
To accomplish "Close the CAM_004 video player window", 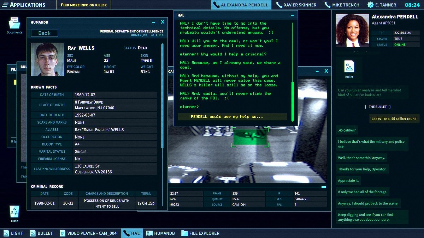I will pyautogui.click(x=326, y=71).
